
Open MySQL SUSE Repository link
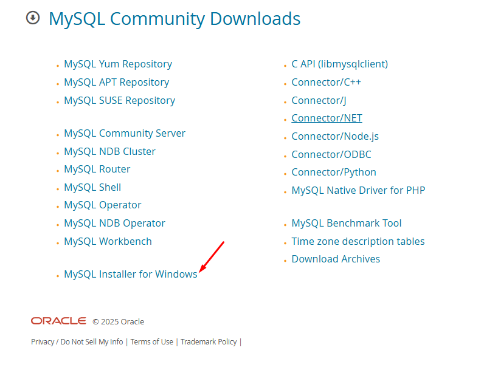click(x=119, y=101)
